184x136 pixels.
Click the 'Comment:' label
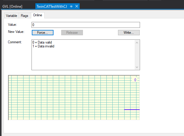15,42
